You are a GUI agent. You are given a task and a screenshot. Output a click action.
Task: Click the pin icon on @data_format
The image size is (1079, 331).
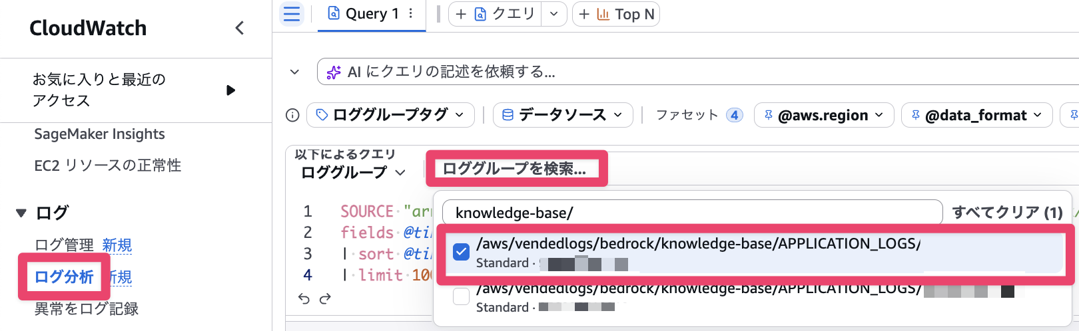tap(915, 115)
